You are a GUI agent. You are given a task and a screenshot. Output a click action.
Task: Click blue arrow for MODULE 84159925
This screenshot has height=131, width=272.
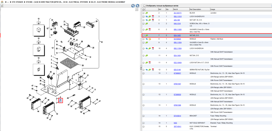tap(147, 39)
